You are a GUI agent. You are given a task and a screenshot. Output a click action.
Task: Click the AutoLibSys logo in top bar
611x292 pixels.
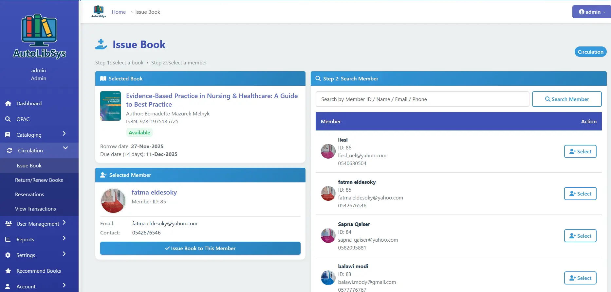click(x=99, y=11)
